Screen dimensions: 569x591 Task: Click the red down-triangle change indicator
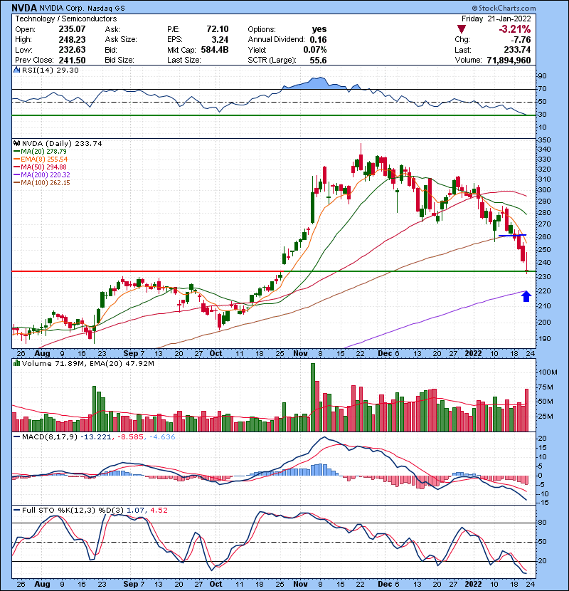click(x=462, y=29)
